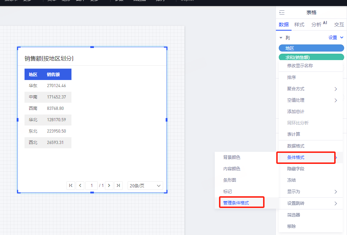Click the 求和(销售额) field pill
The height and width of the screenshot is (235, 347).
pos(311,57)
